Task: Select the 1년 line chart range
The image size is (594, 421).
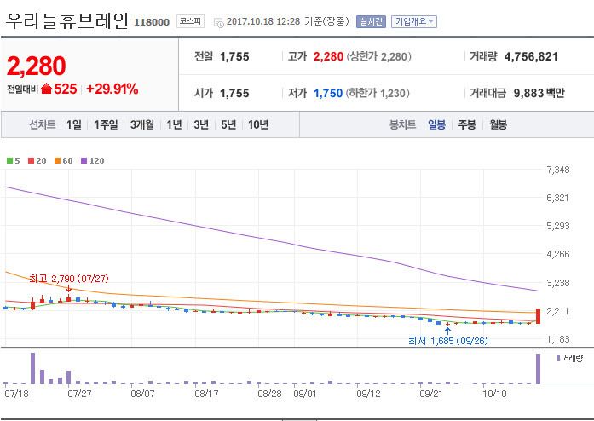Action: (x=174, y=124)
